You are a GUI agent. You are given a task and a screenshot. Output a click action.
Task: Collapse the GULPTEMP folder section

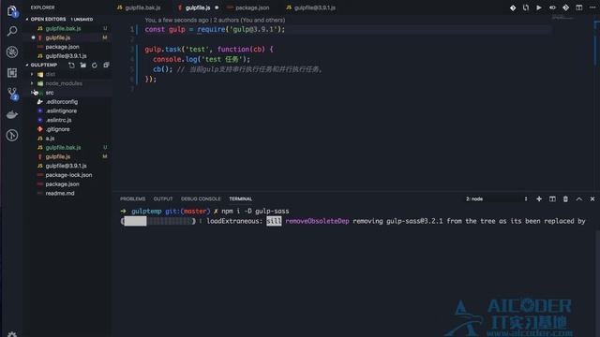27,65
